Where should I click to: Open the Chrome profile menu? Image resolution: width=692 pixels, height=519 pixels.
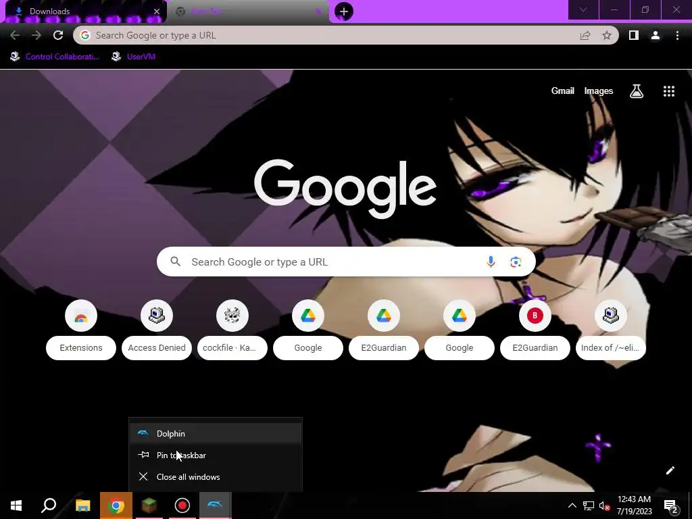tap(656, 35)
